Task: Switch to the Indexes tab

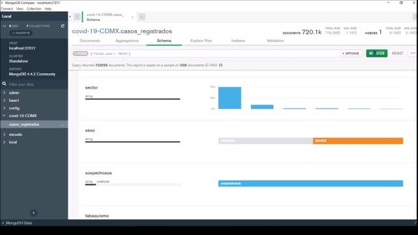Action: pyautogui.click(x=238, y=40)
